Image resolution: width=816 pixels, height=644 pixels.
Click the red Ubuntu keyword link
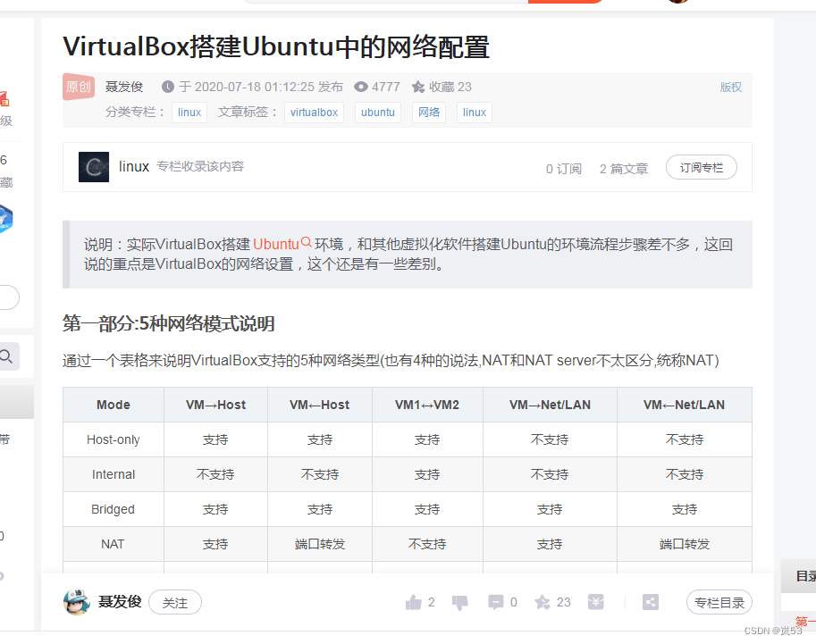click(x=276, y=244)
